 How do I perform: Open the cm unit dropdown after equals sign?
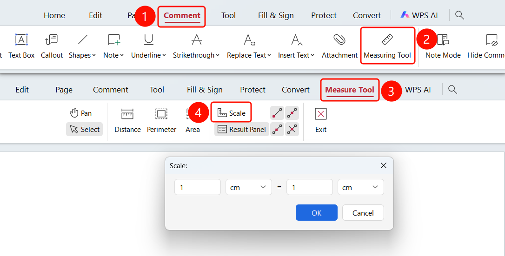pos(361,187)
